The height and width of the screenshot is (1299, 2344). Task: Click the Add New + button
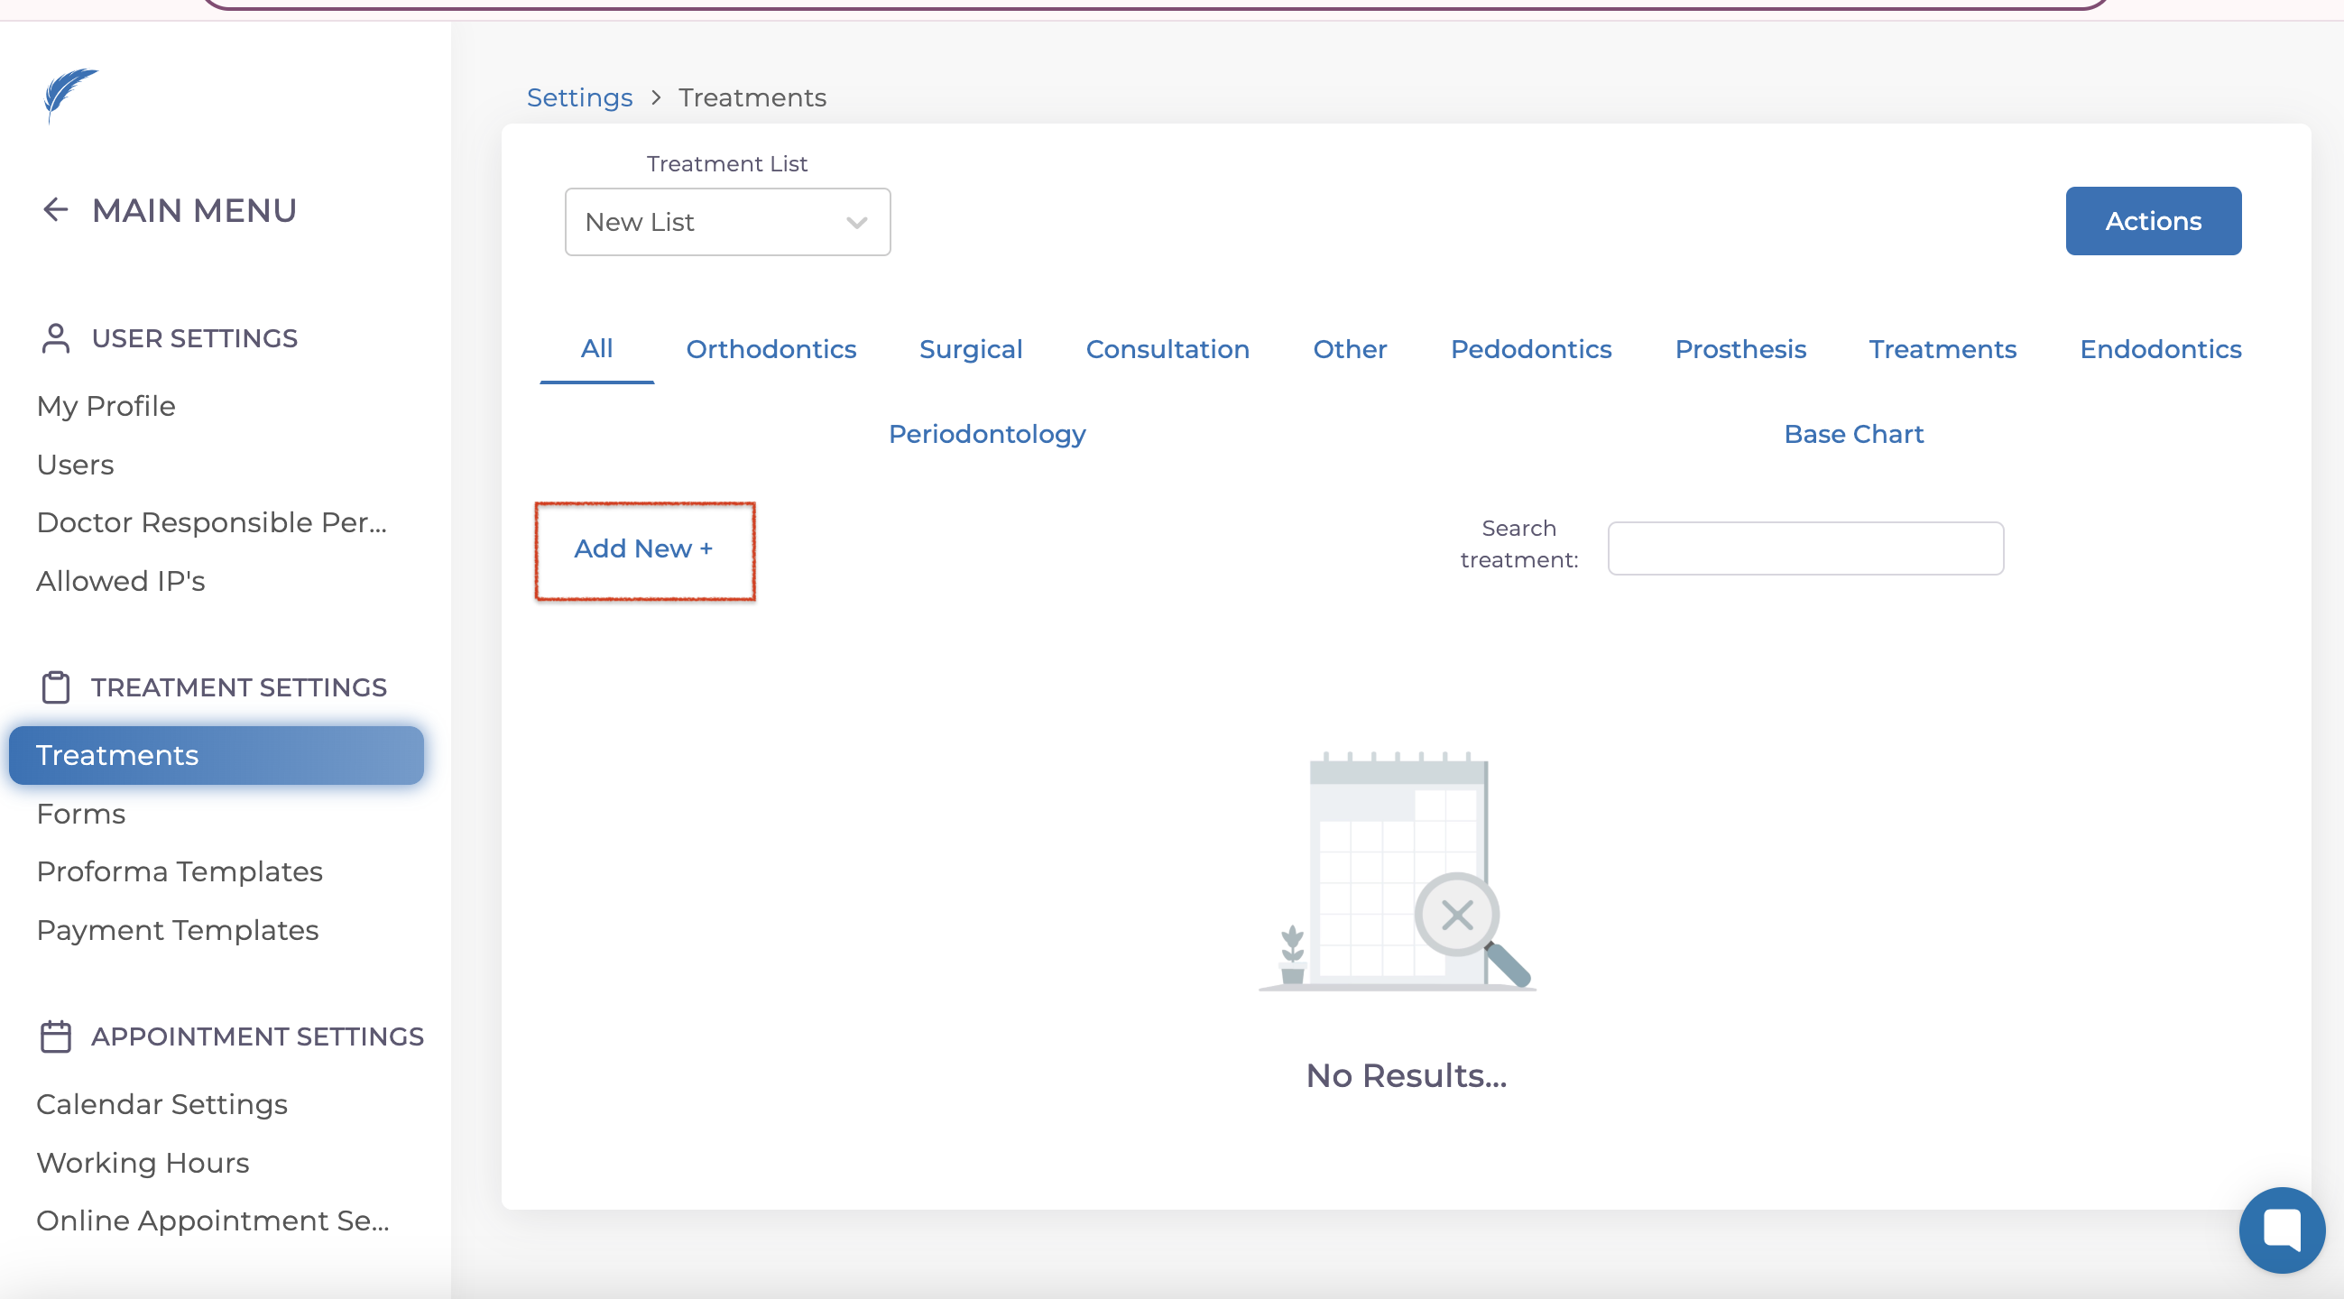point(643,549)
